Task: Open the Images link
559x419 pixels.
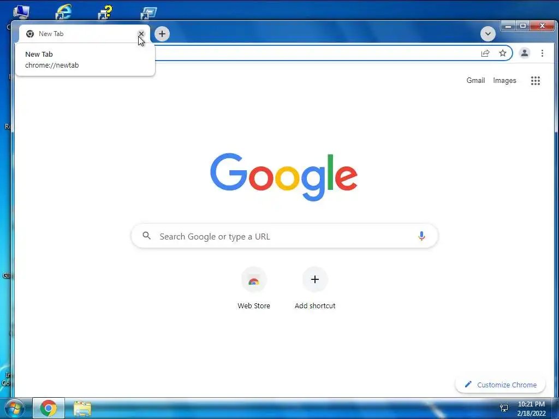Action: coord(504,81)
